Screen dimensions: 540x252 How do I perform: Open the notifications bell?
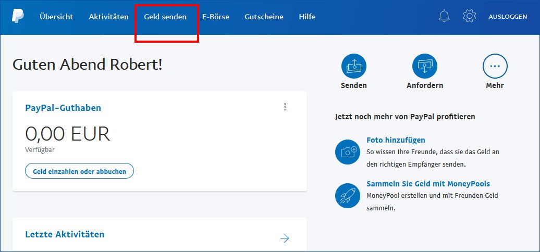(x=444, y=16)
